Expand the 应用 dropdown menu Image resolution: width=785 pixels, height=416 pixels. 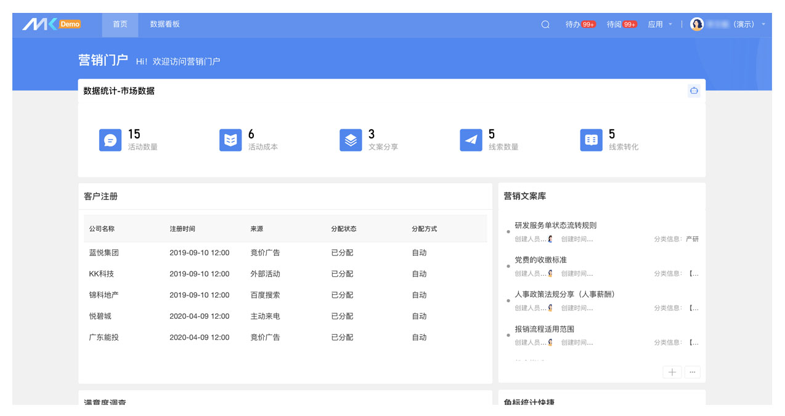tap(659, 25)
